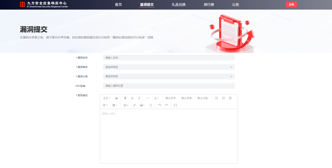The width and height of the screenshot is (332, 168).
Task: Insert a bulleted list
Action: pos(217,98)
